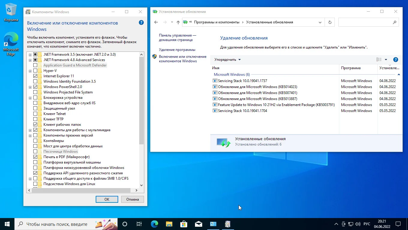Open the Удаление программы link
This screenshot has width=408, height=230.
coord(177,50)
